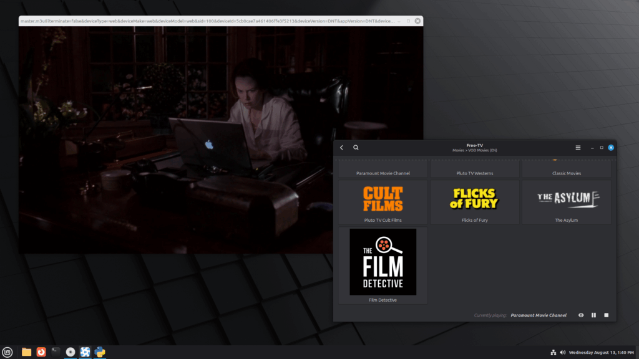The width and height of the screenshot is (639, 359).
Task: Open the Linux Mint start menu
Action: [7, 352]
